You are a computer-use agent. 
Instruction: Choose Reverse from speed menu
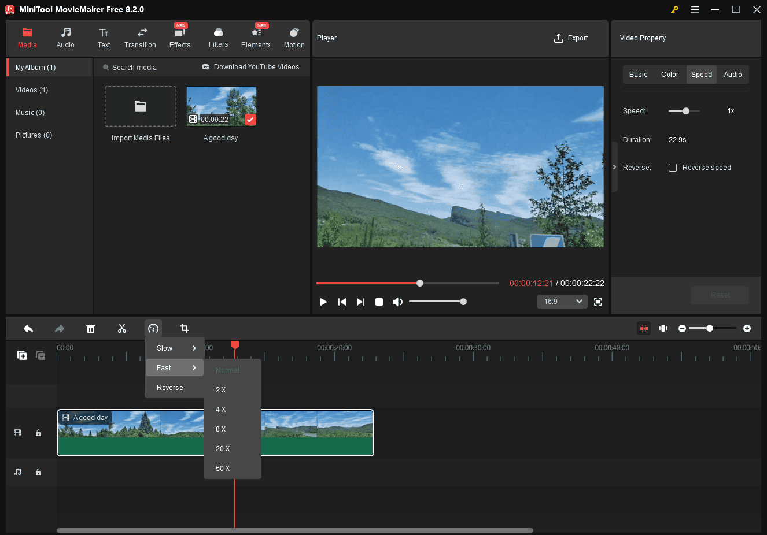point(175,388)
